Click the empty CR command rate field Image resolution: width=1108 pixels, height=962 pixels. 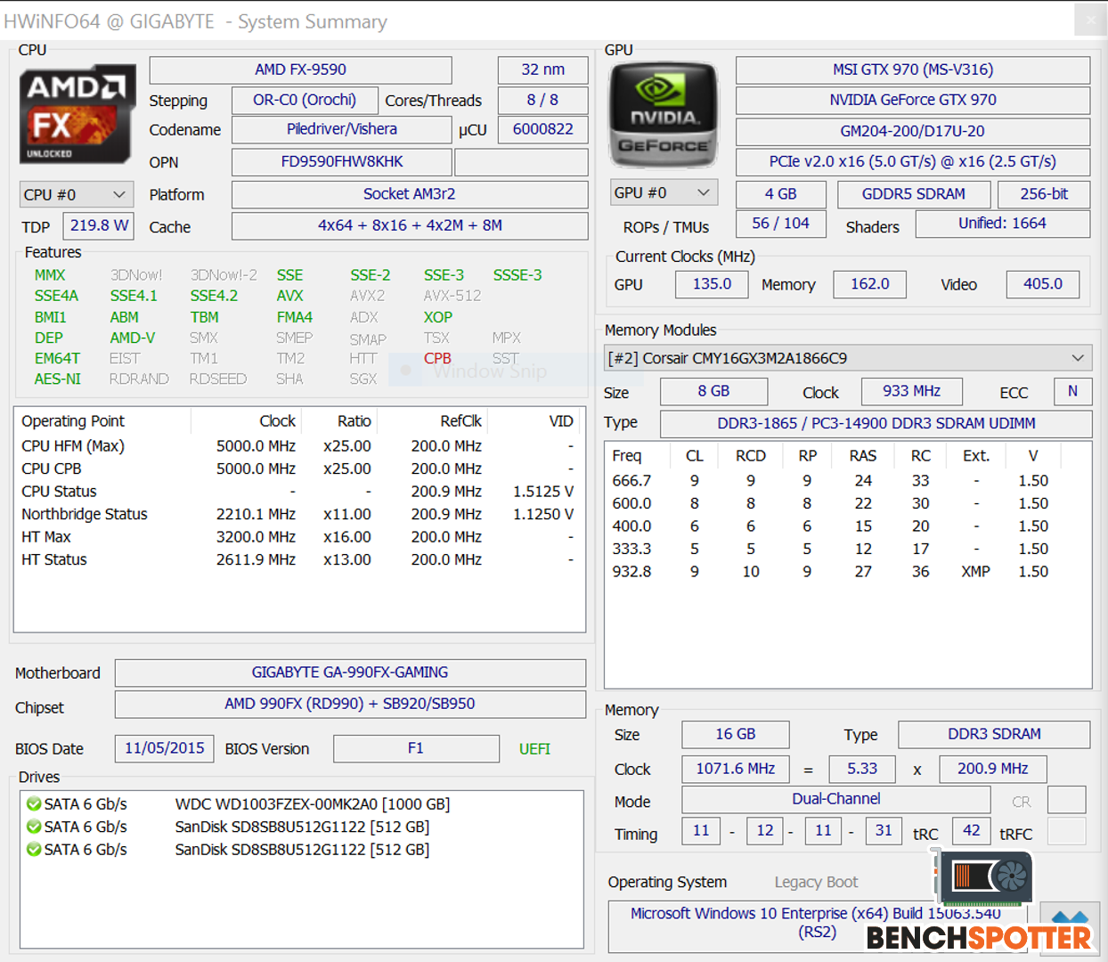(1067, 799)
